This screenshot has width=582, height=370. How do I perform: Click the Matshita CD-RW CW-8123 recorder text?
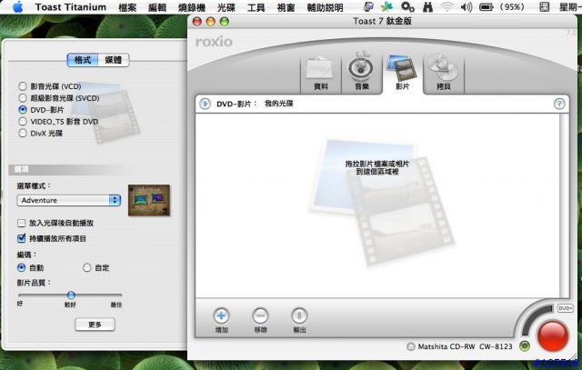465,346
